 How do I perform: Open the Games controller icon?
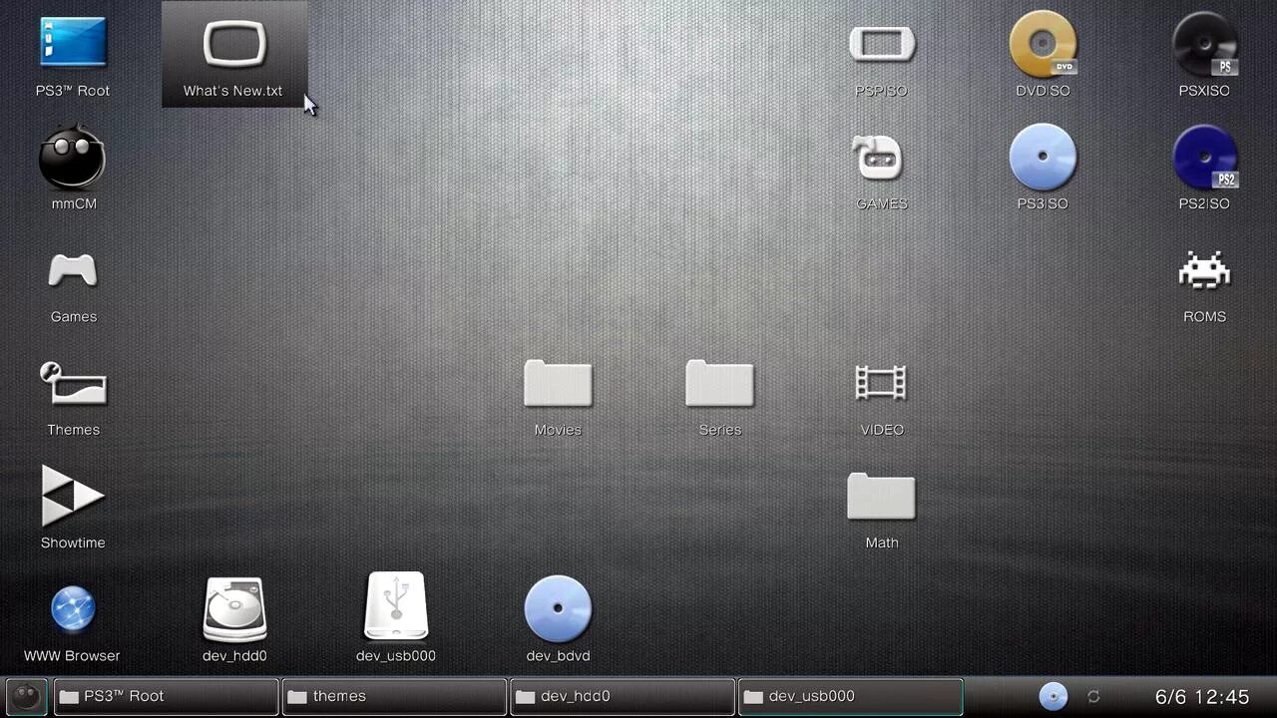pos(73,271)
